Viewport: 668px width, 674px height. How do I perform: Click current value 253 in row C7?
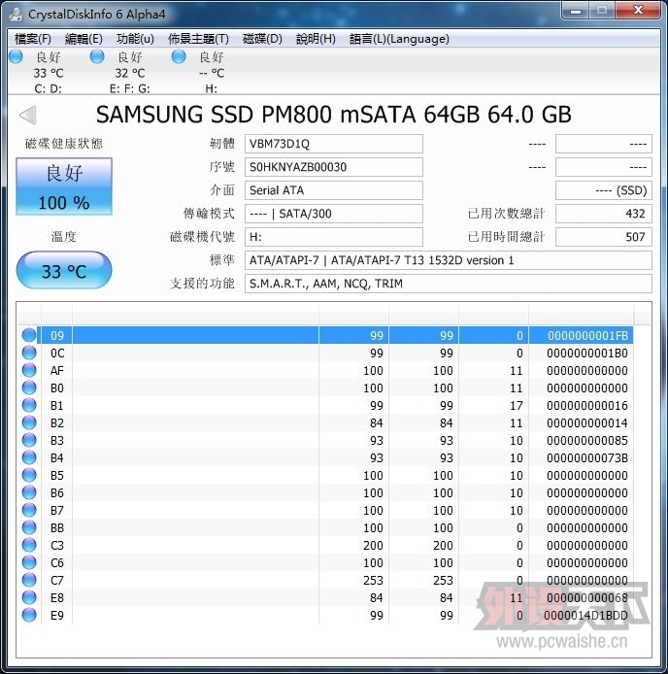[373, 581]
